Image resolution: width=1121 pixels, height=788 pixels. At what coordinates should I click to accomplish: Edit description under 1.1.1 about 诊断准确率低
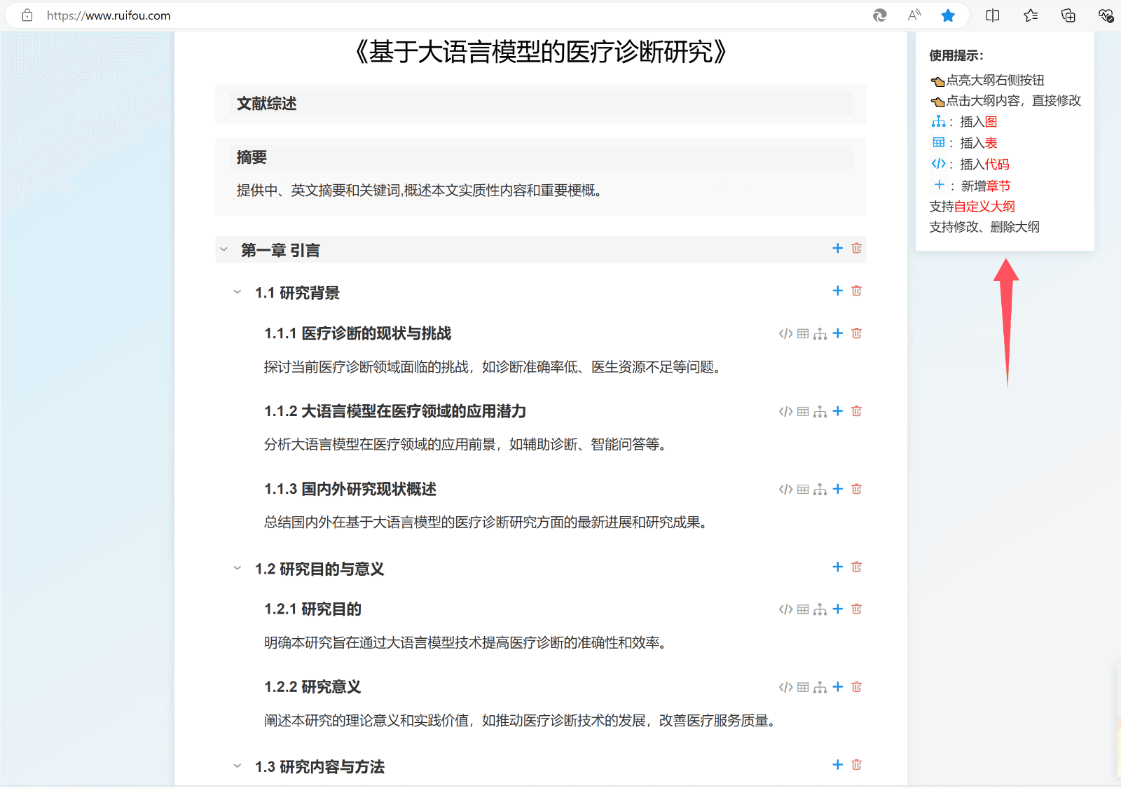tap(493, 367)
